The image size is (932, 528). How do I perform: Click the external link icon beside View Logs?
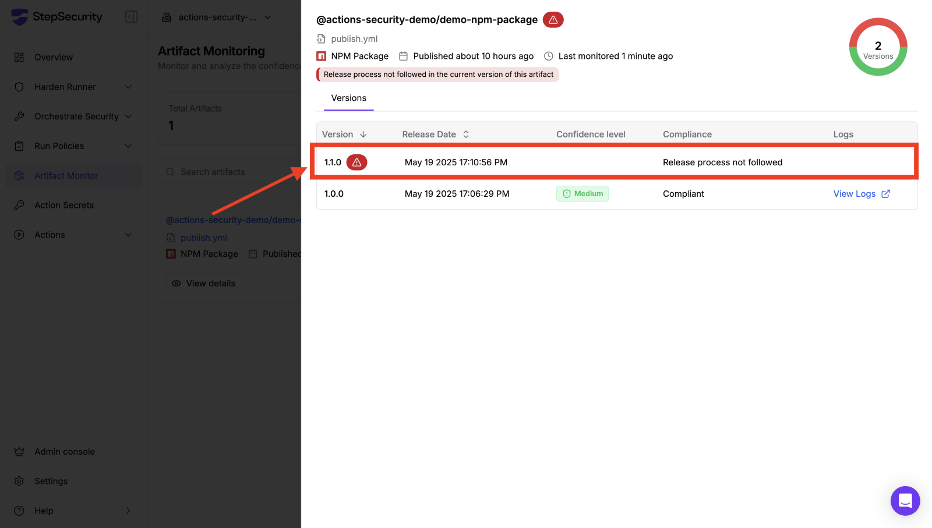click(x=885, y=194)
